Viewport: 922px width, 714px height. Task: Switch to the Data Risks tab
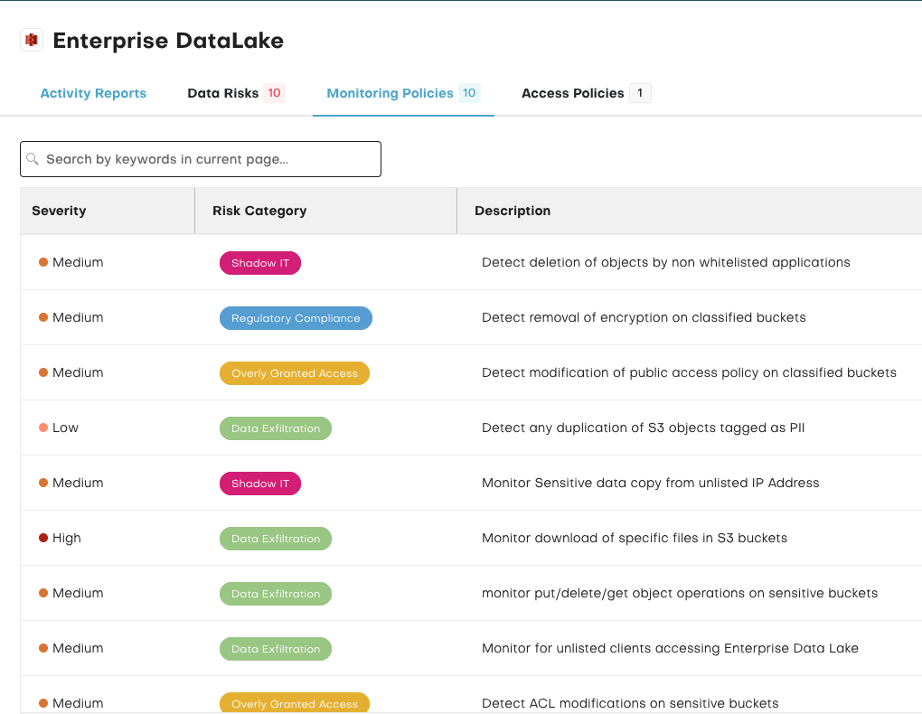coord(222,93)
